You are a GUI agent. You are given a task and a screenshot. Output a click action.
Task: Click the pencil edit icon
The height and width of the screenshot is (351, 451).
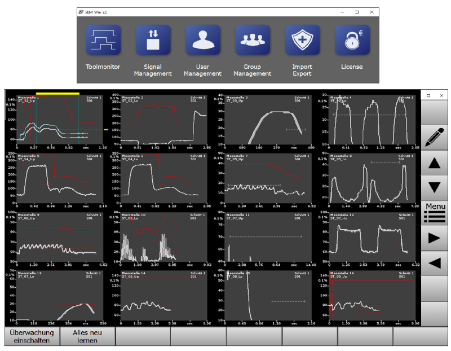(x=435, y=137)
